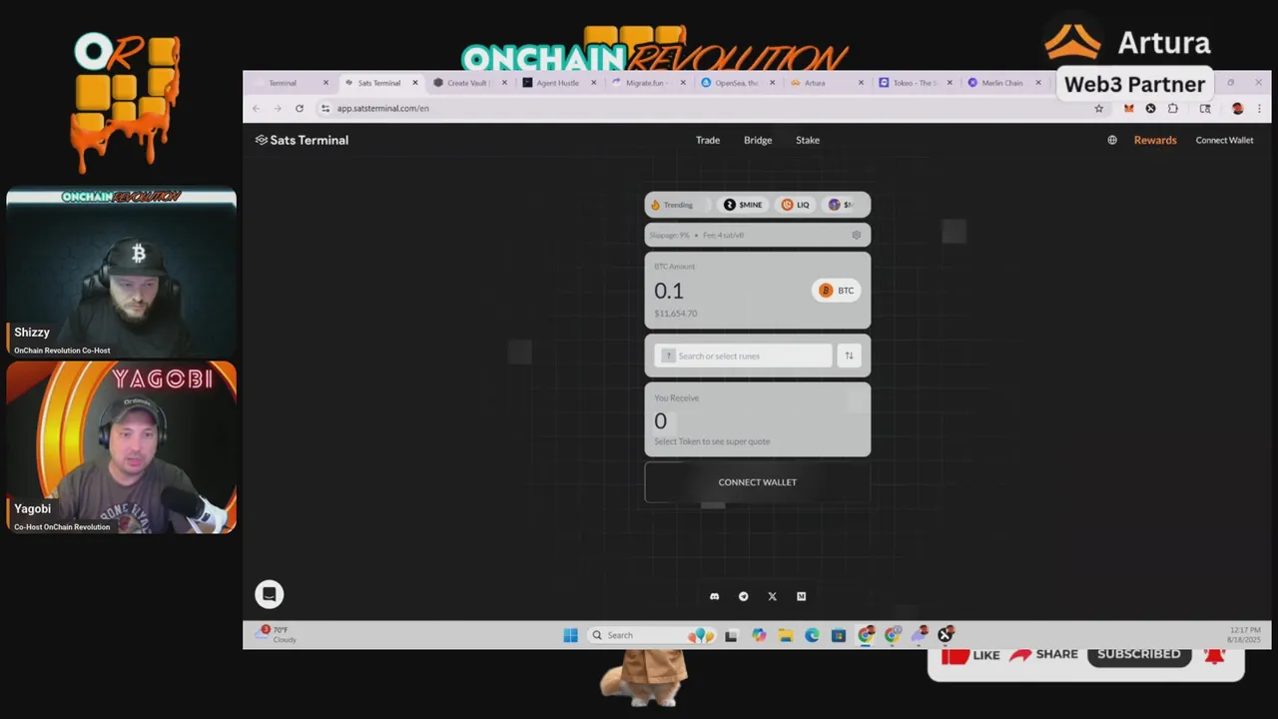Switch to the Agent Hustle browser tab

tap(557, 83)
